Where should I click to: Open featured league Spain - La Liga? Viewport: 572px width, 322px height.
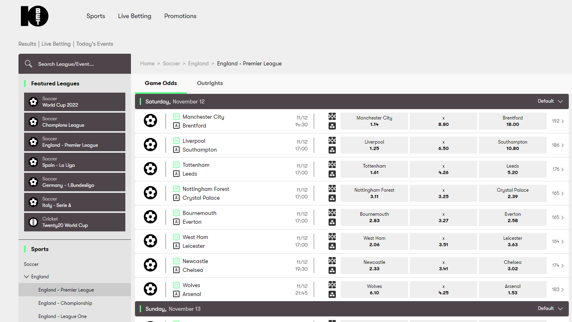coord(75,162)
